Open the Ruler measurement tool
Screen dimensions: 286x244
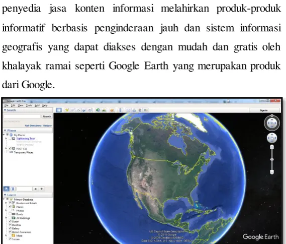pos(121,110)
